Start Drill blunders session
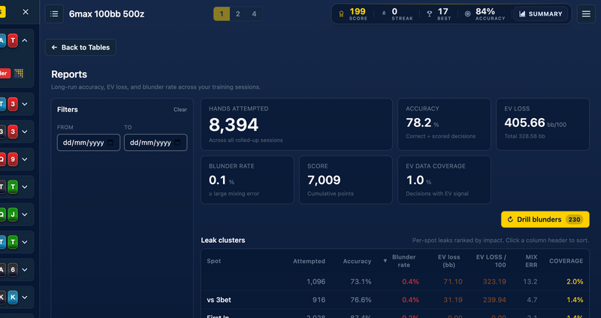This screenshot has width=601, height=318. tap(545, 220)
